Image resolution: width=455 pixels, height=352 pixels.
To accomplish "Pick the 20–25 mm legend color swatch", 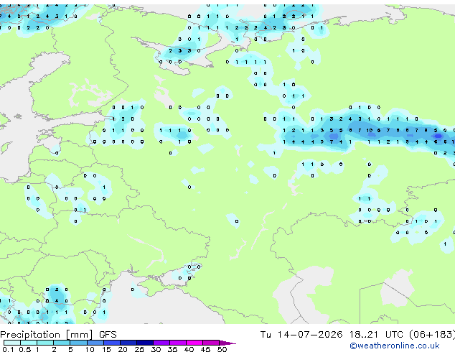I will coord(128,343).
